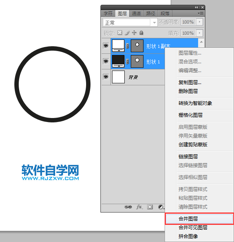The image size is (234, 242).
Task: Close the layers panel with X icon
Action: tap(203, 8)
